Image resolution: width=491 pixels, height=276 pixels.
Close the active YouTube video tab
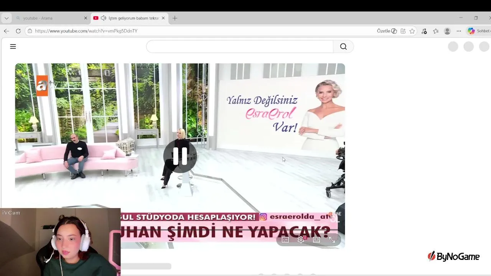coord(163,18)
